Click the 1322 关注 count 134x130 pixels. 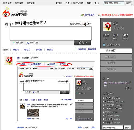106,37
